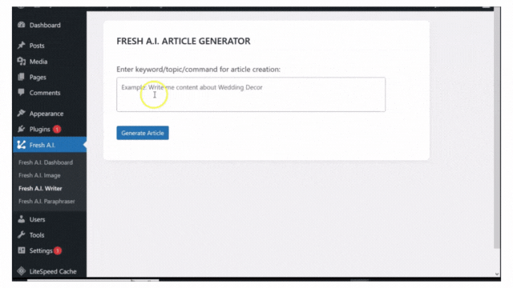Select Fresh A.I. Paraphraser submenu item
Screen dimensions: 513x288
[46, 201]
